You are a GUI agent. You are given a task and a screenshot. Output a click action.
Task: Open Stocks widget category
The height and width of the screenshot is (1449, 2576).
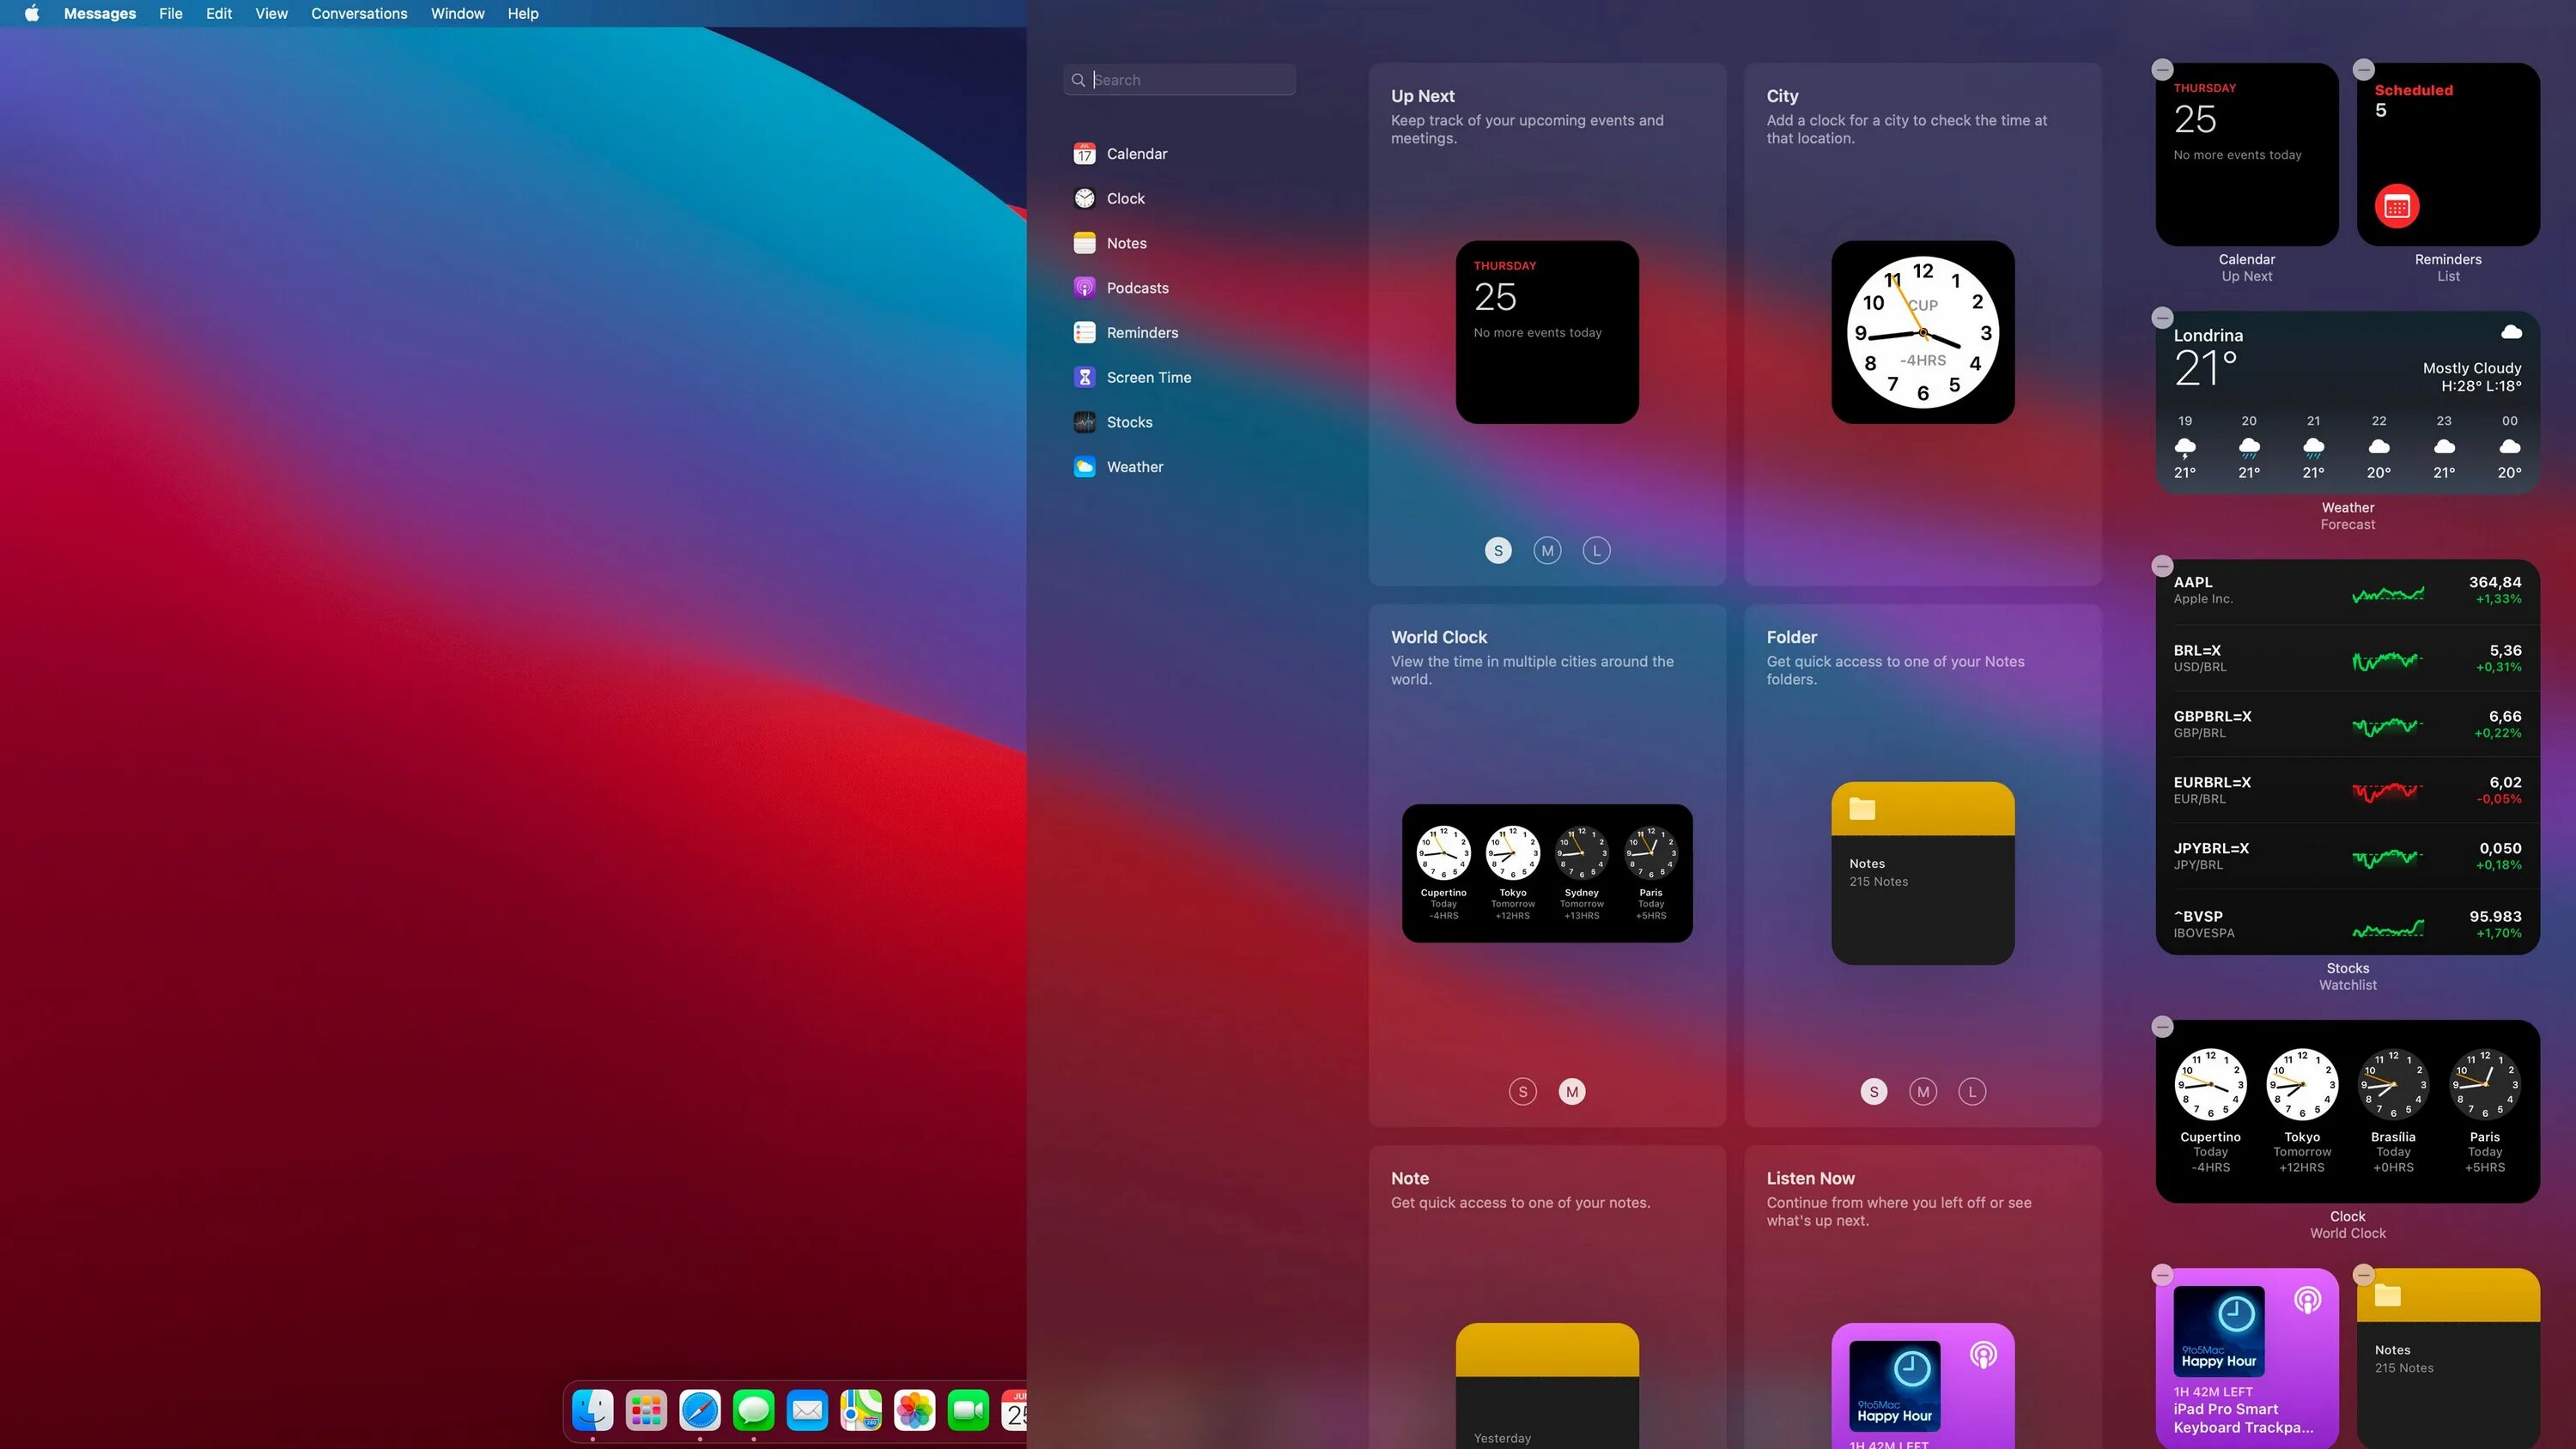click(1129, 422)
